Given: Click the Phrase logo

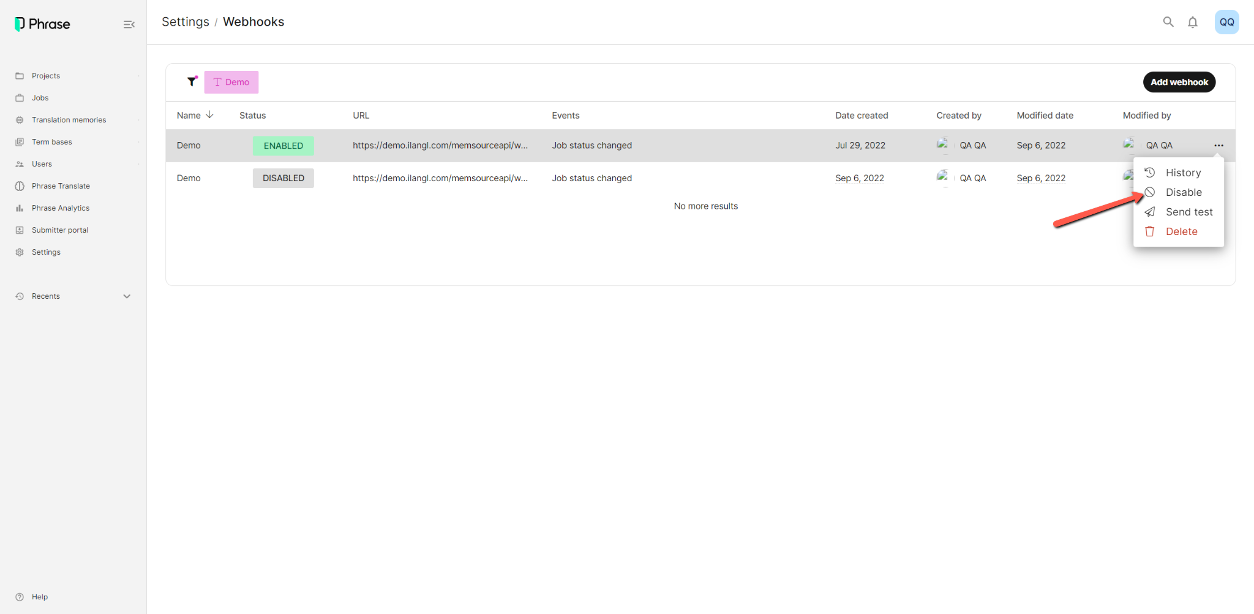Looking at the screenshot, I should (x=42, y=24).
